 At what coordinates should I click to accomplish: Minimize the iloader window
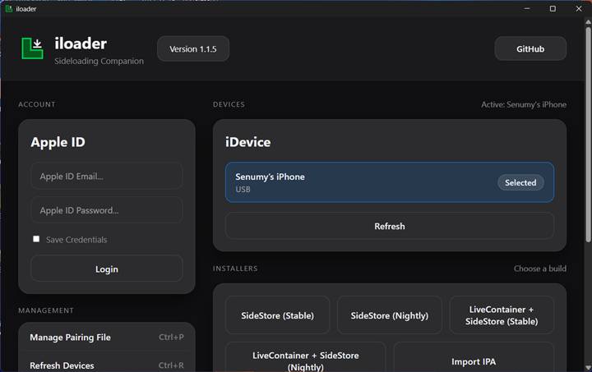click(527, 8)
